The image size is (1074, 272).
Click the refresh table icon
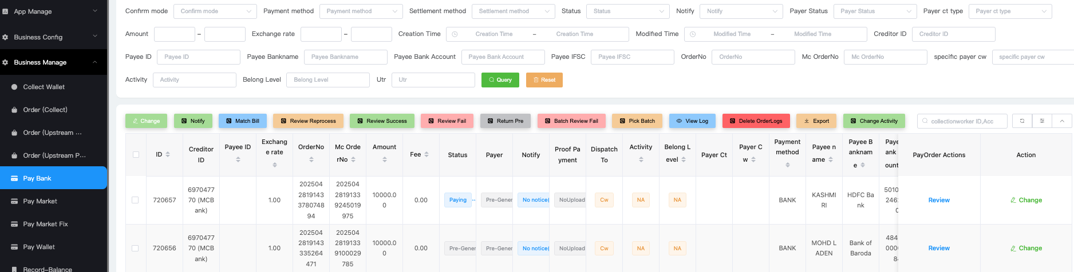pyautogui.click(x=1022, y=121)
